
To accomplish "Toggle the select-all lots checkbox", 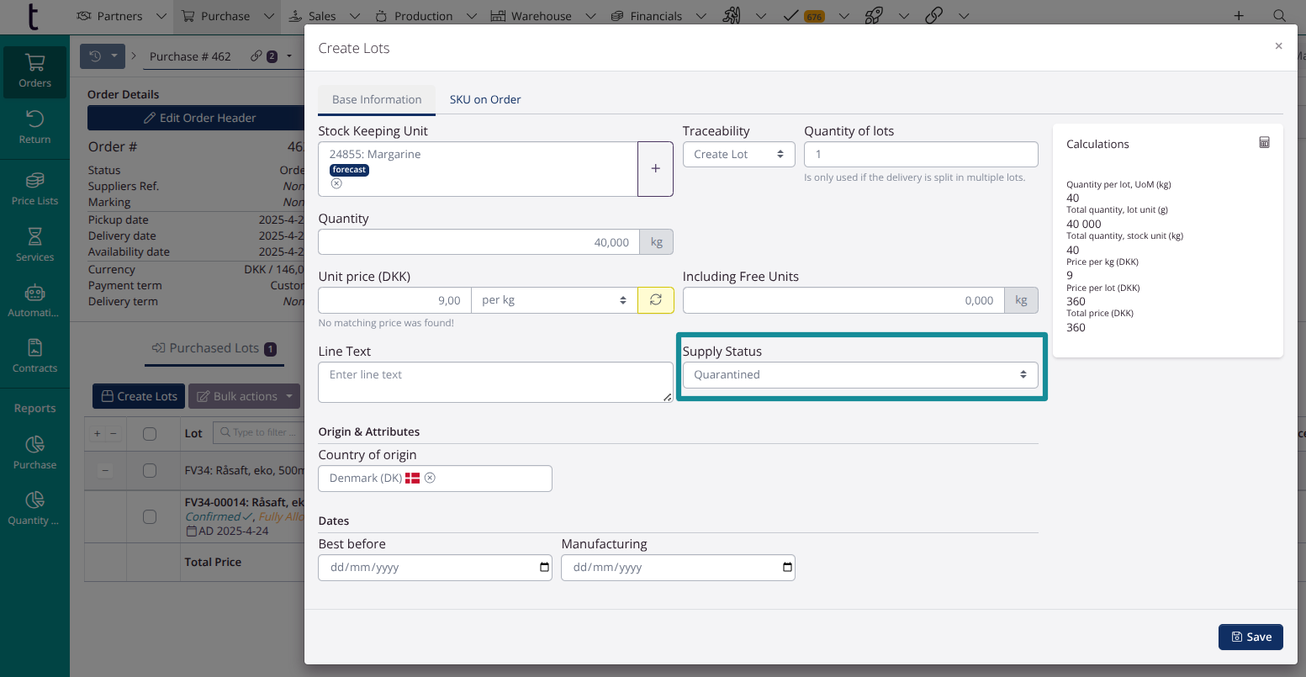I will (x=150, y=434).
